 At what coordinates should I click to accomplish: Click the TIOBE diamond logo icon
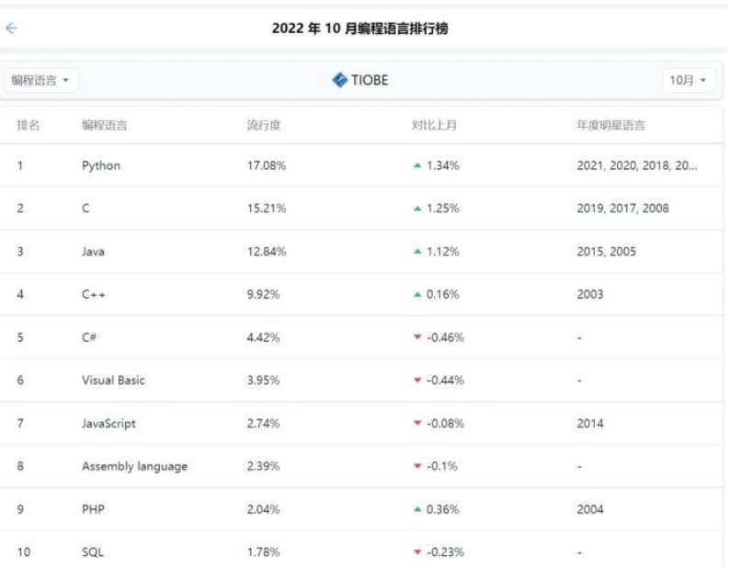[339, 80]
